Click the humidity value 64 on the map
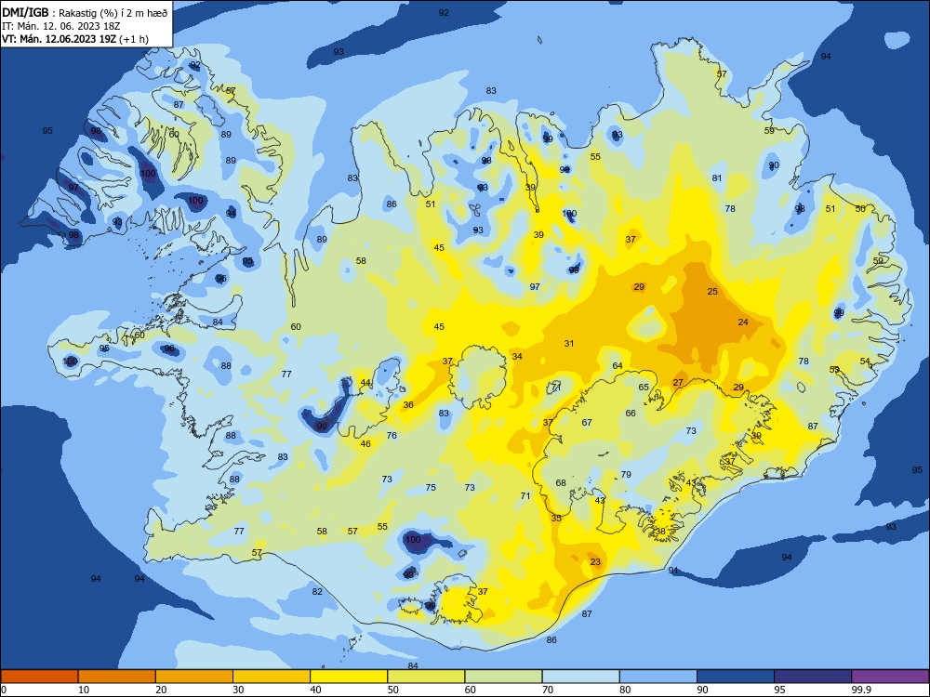 tap(618, 365)
